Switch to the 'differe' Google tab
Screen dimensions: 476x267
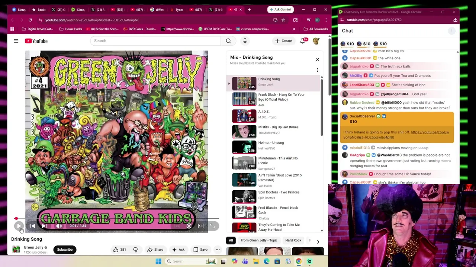click(x=157, y=9)
